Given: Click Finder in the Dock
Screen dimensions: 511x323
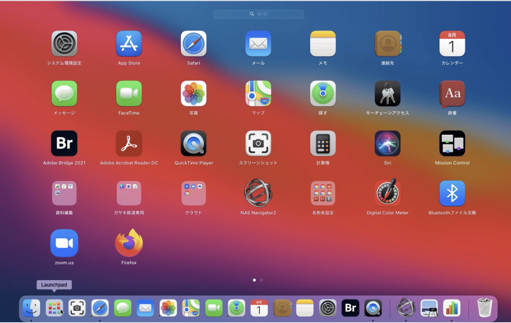Looking at the screenshot, I should point(32,308).
